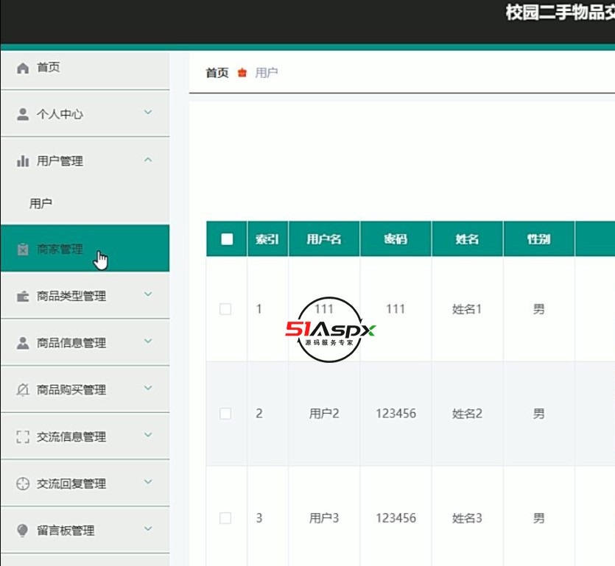615x566 pixels.
Task: Select the 用户 submenu item
Action: tap(85, 204)
